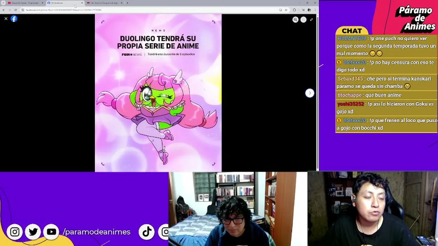Viewport: 438px width, 246px height.
Task: Click the YouTube icon in the overlay
Action: pyautogui.click(x=51, y=232)
